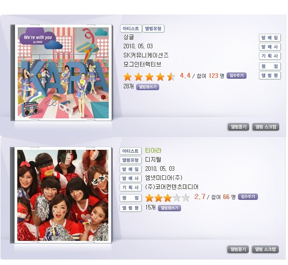288x265 pixels.
Task: Open the T-ara album cover thumbnail
Action: pos(63,195)
